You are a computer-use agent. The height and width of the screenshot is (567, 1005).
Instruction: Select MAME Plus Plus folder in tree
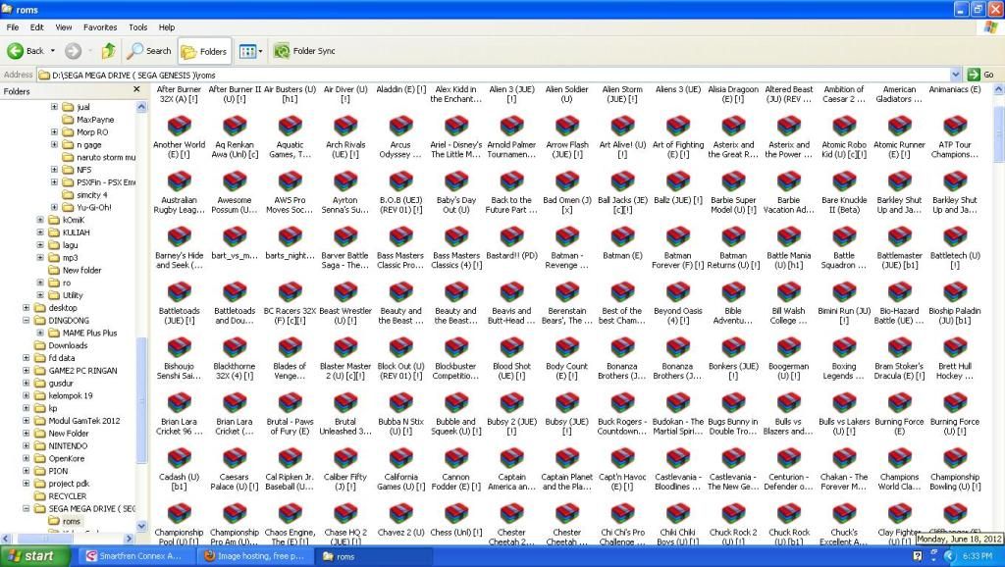pyautogui.click(x=89, y=333)
